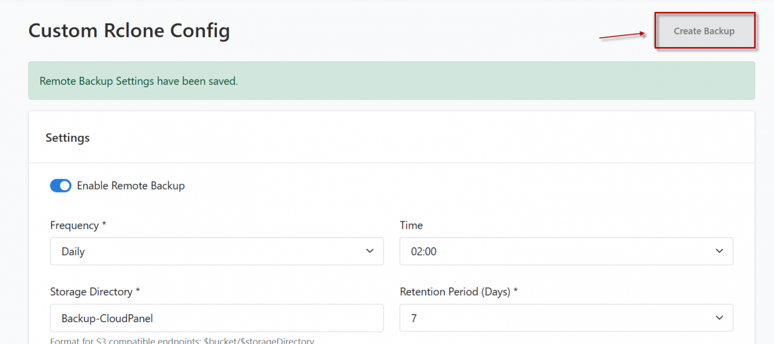Click the S3 compatible endpoints format hint
The width and height of the screenshot is (774, 344).
coord(182,341)
